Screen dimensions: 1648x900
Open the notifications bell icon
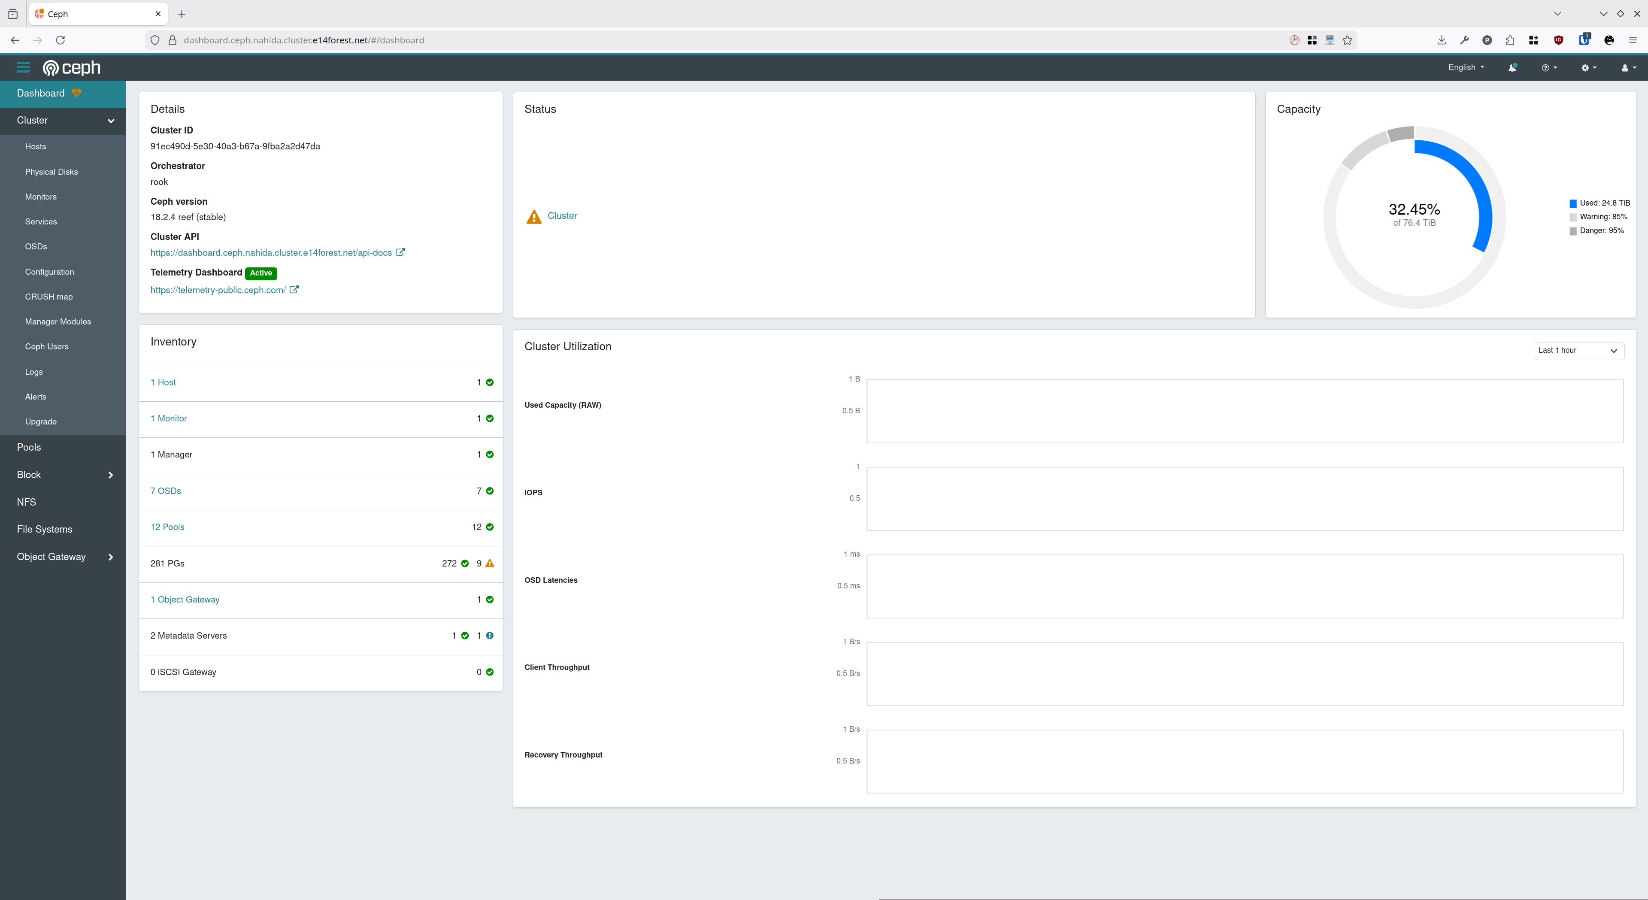tap(1512, 68)
